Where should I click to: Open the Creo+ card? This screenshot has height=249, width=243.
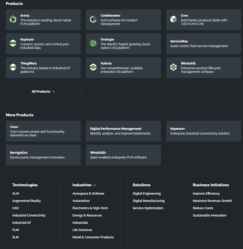[x=43, y=131]
